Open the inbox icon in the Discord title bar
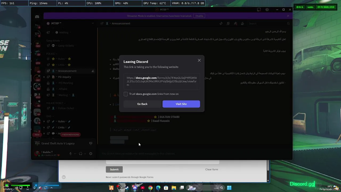341x192 pixels. [x=259, y=10]
